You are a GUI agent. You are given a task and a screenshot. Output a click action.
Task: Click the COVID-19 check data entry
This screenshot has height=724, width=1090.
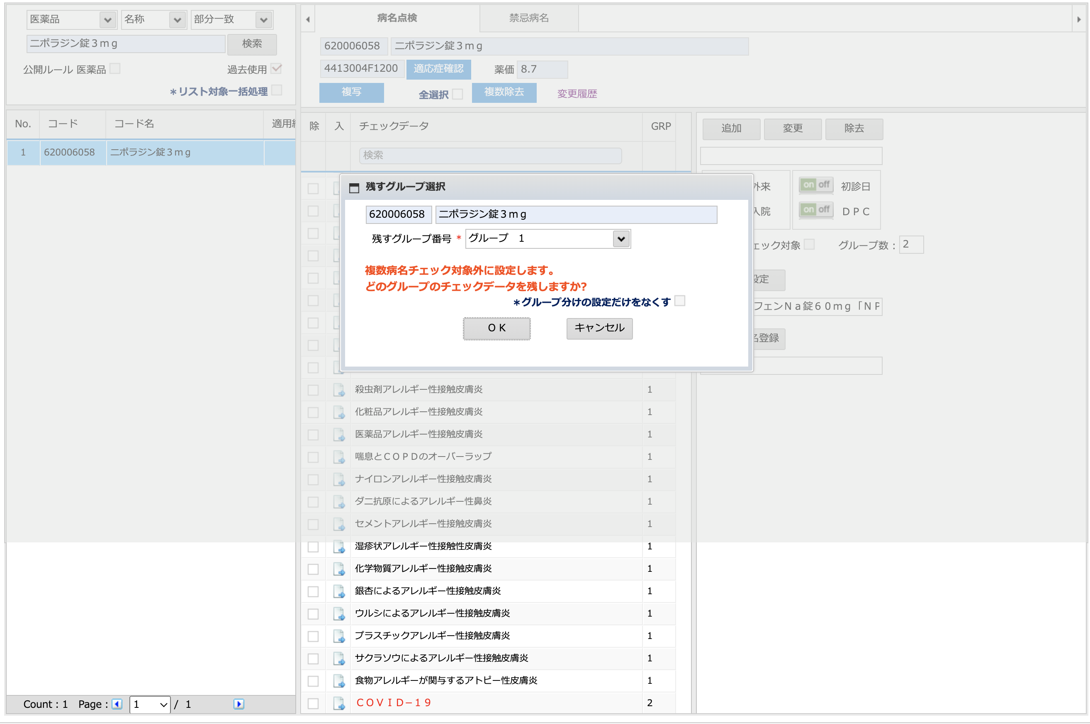[x=394, y=703]
